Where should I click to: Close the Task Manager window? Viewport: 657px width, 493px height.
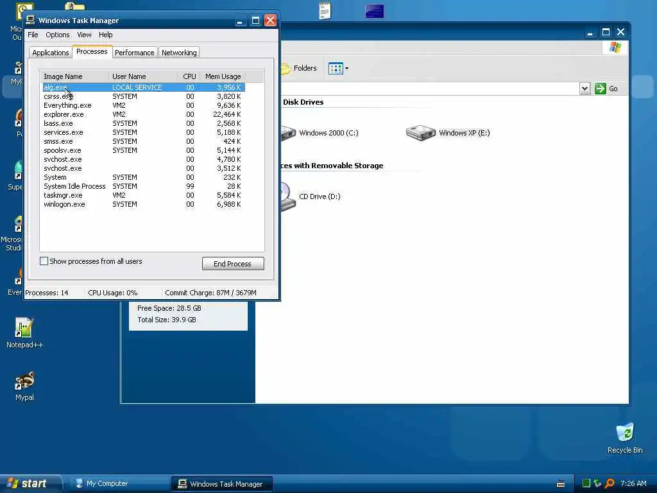click(271, 21)
